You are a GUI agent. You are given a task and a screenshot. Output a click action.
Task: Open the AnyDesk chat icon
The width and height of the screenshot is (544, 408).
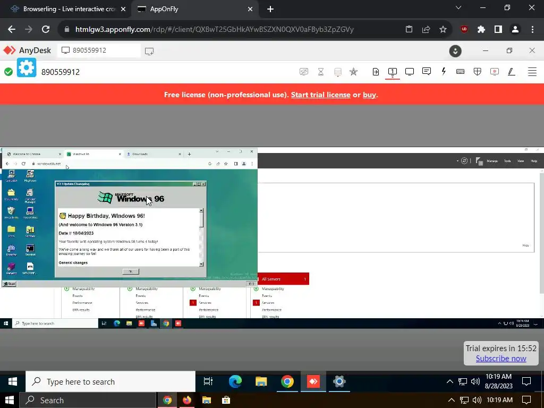[427, 72]
